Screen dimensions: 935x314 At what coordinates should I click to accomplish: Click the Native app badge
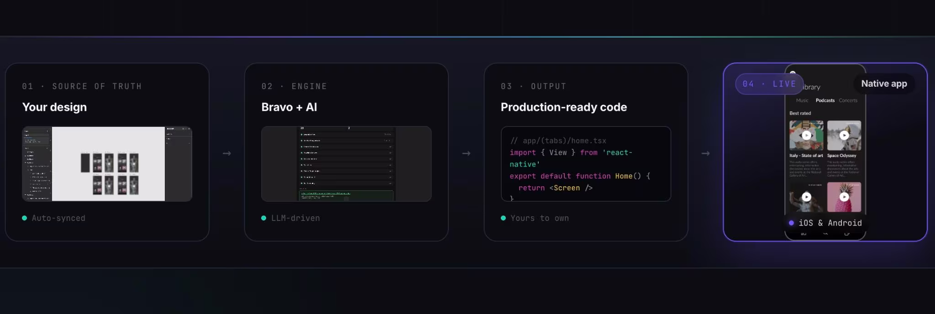(884, 84)
